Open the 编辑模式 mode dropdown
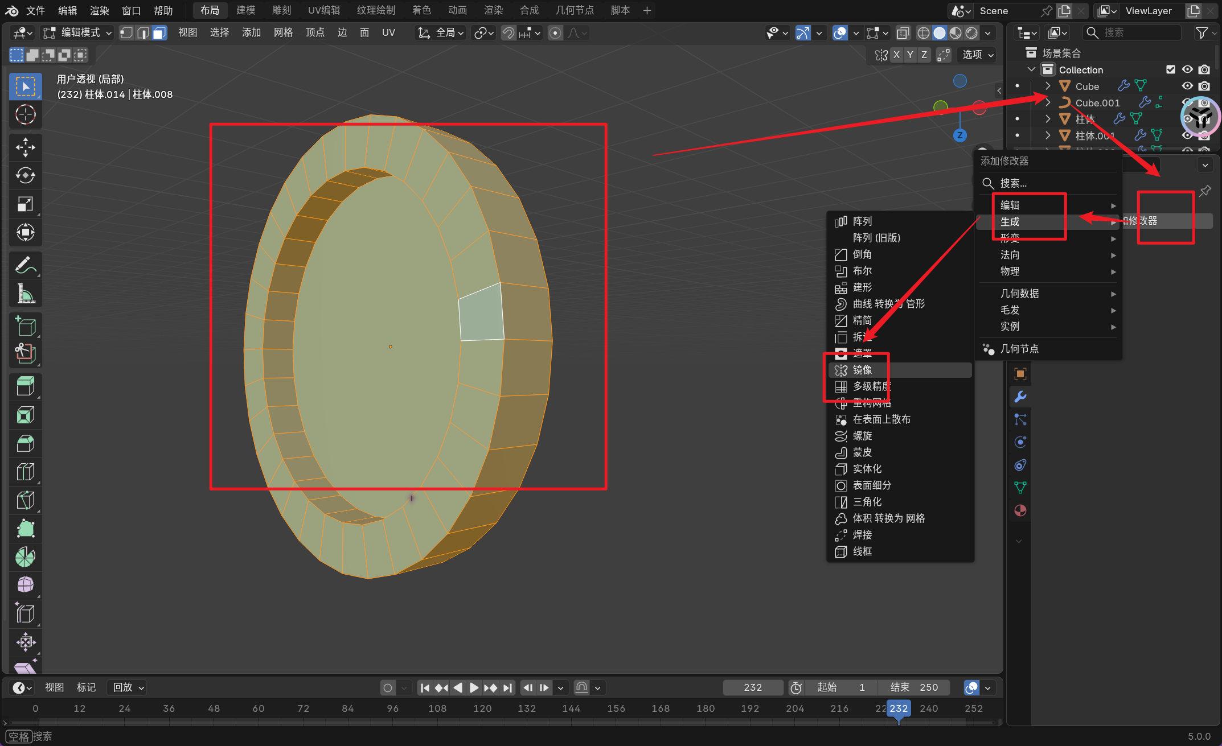Screen dimensions: 1222x746 (x=78, y=33)
